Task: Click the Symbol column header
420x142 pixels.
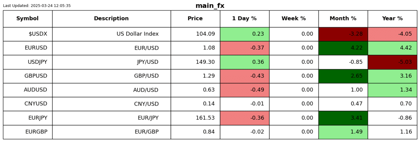Action: pyautogui.click(x=28, y=19)
